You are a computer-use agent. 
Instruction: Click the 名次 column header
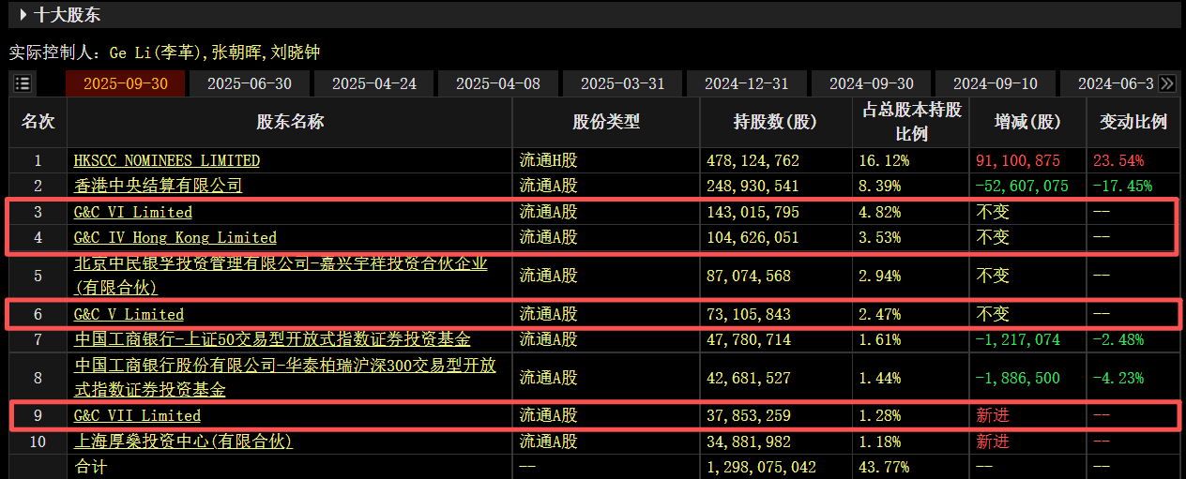pos(38,122)
